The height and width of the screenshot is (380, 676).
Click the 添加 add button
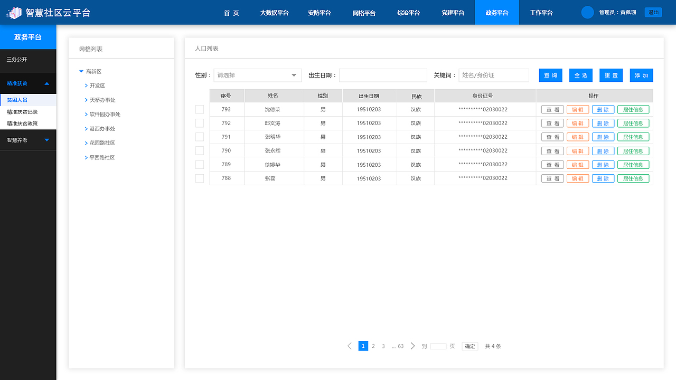point(641,75)
